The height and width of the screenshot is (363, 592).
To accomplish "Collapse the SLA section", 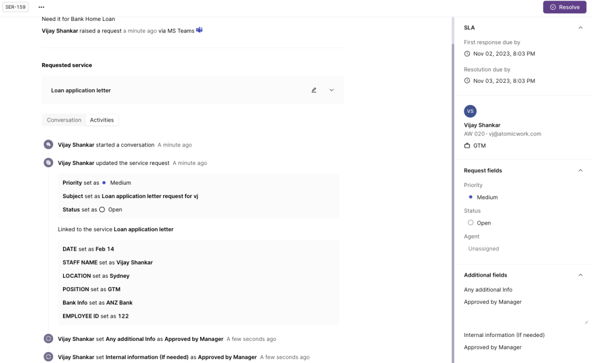I will (580, 27).
